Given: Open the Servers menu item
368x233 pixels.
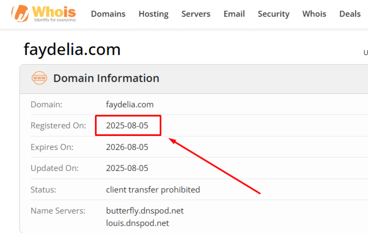Looking at the screenshot, I should click(x=196, y=14).
